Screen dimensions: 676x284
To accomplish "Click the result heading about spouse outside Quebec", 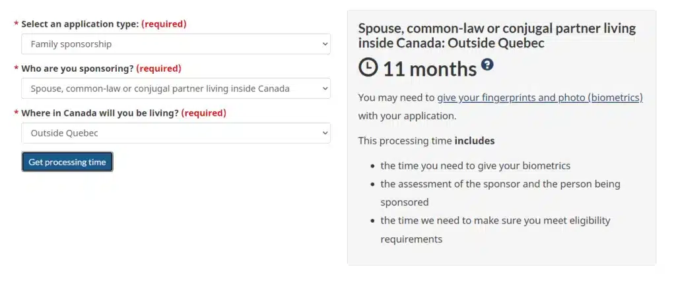I will coord(496,36).
